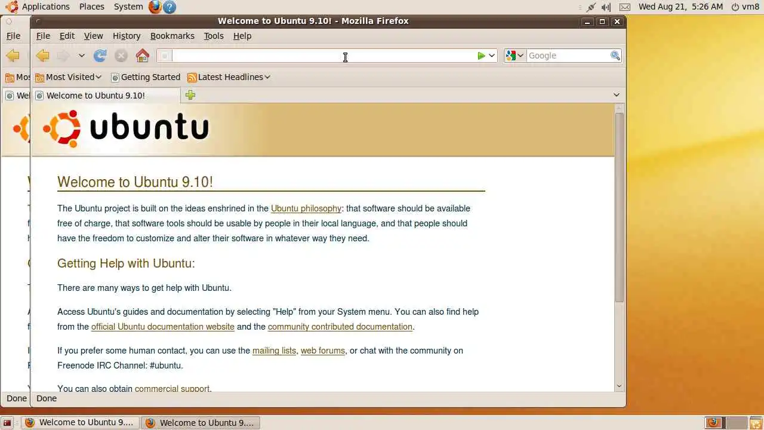Open the volume control icon
764x430 pixels.
(606, 7)
